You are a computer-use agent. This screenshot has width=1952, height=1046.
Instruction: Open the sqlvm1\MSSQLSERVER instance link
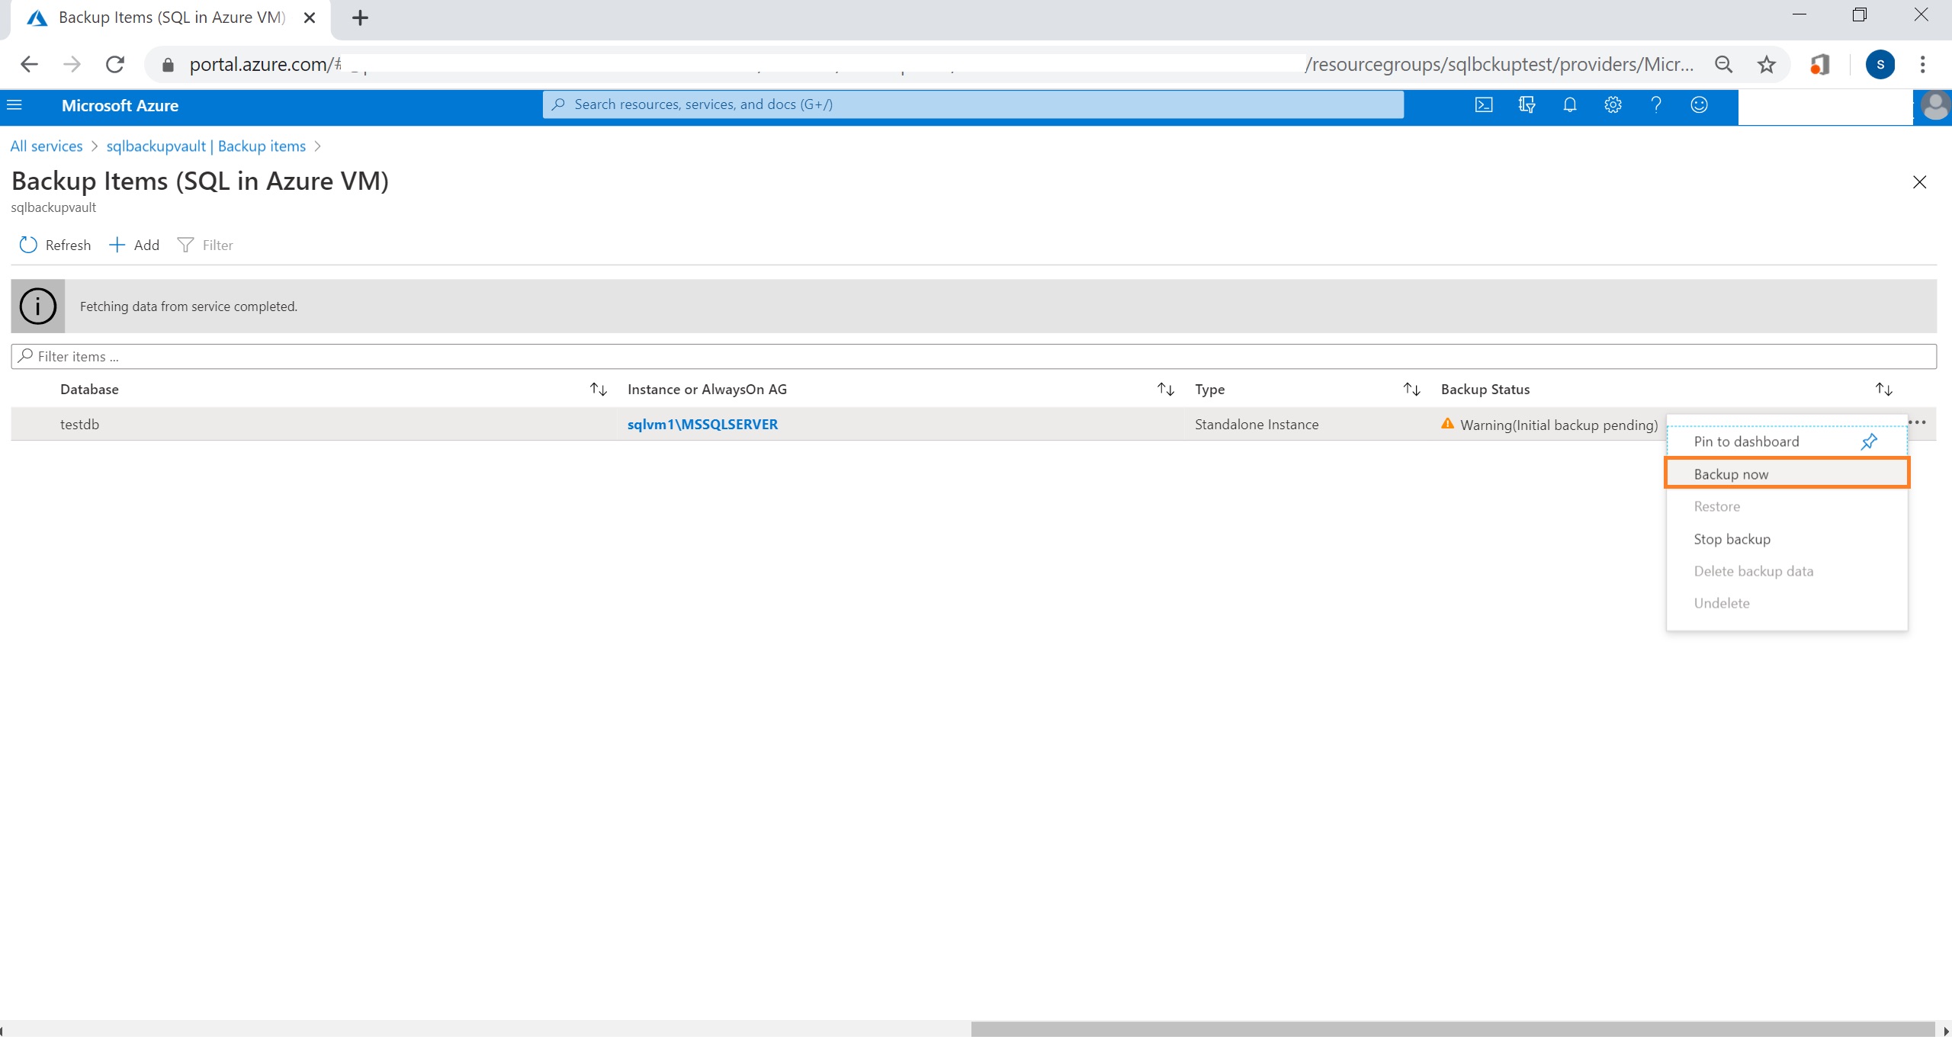(x=702, y=425)
